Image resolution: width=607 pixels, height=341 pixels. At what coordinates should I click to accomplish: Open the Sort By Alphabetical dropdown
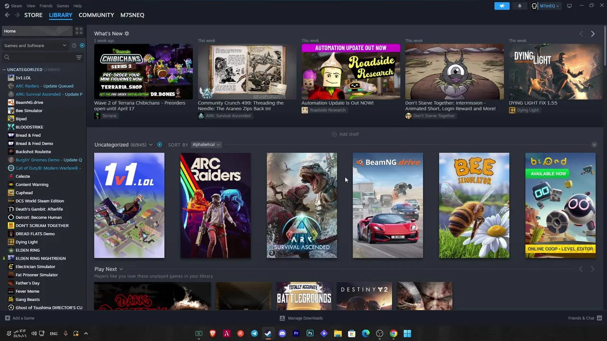pos(206,144)
